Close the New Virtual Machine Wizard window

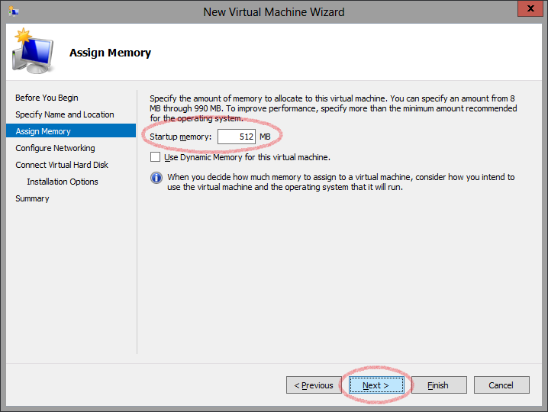[529, 10]
